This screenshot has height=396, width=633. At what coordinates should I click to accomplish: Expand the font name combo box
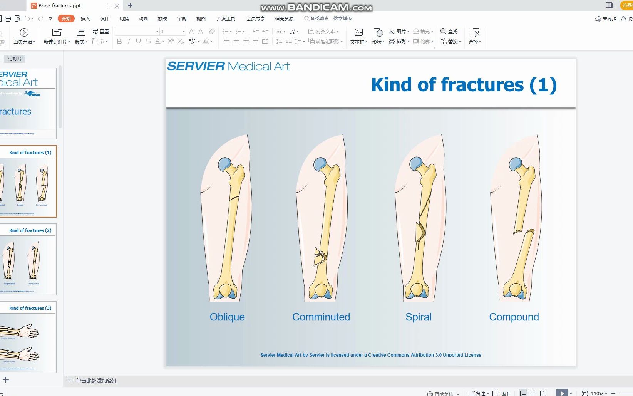click(157, 31)
